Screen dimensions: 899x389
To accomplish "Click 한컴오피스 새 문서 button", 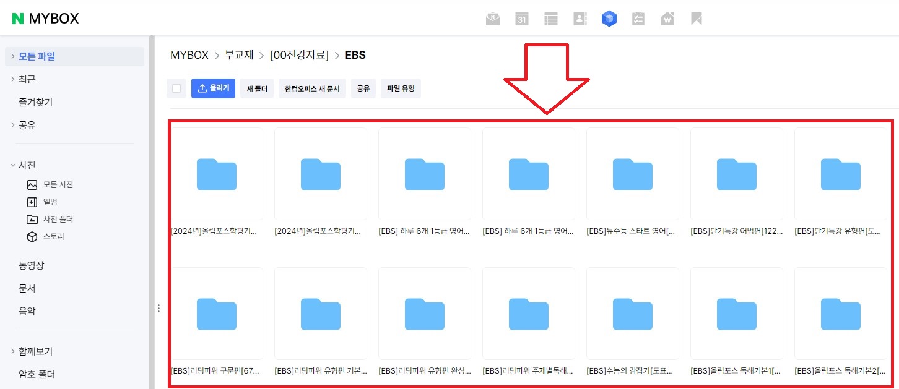I will point(312,88).
